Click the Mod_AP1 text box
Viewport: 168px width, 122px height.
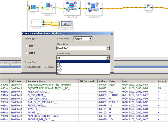[36, 23]
